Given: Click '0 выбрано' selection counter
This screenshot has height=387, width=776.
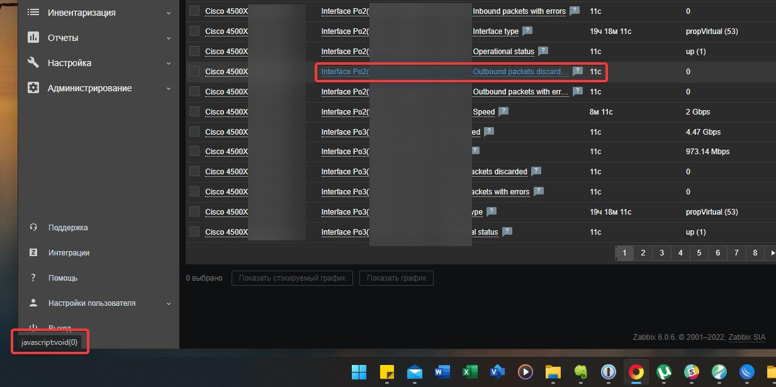Looking at the screenshot, I should 204,278.
